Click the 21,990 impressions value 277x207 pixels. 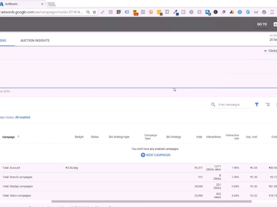(x=198, y=196)
